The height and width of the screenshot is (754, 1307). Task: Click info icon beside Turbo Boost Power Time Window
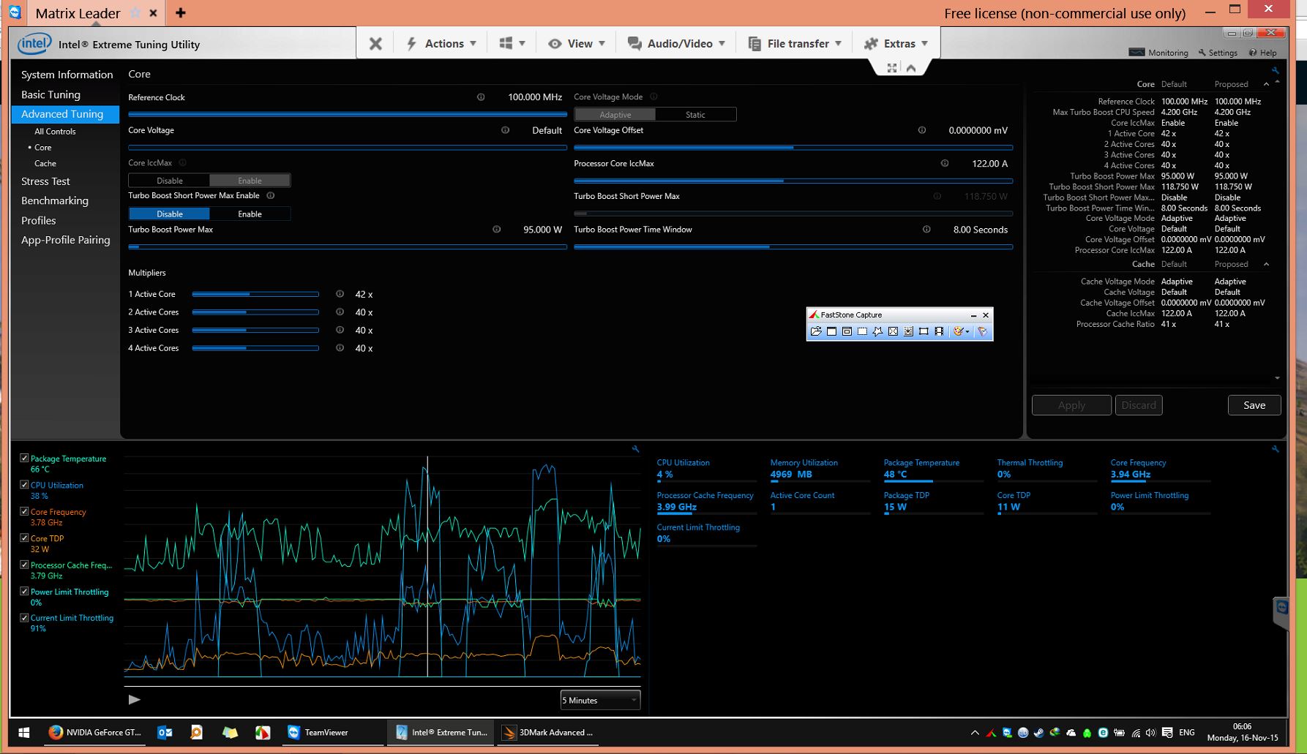tap(926, 229)
